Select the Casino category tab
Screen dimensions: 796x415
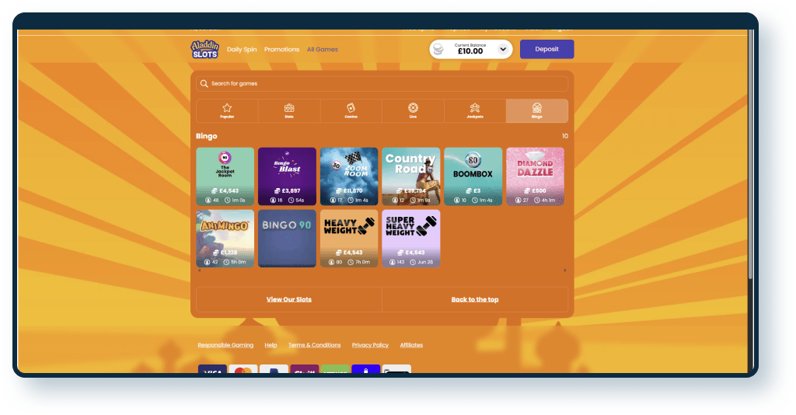click(351, 110)
